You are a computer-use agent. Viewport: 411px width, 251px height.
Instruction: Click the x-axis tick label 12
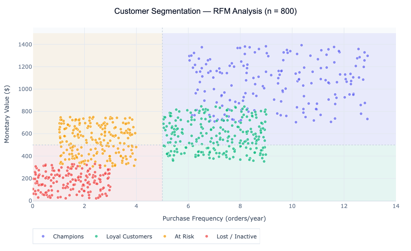click(344, 206)
